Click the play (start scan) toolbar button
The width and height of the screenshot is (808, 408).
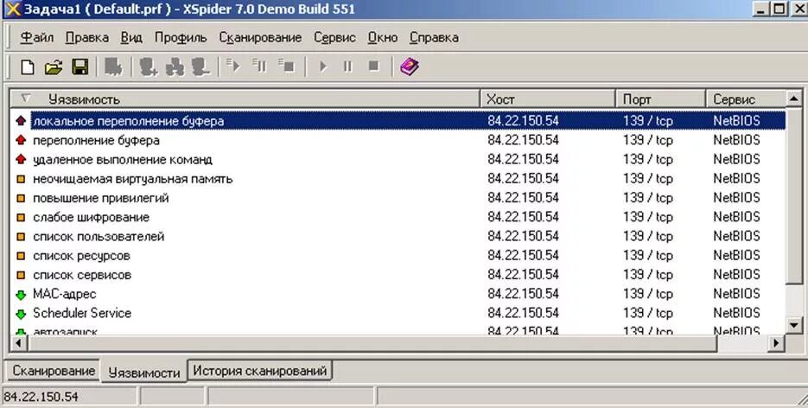[x=323, y=67]
